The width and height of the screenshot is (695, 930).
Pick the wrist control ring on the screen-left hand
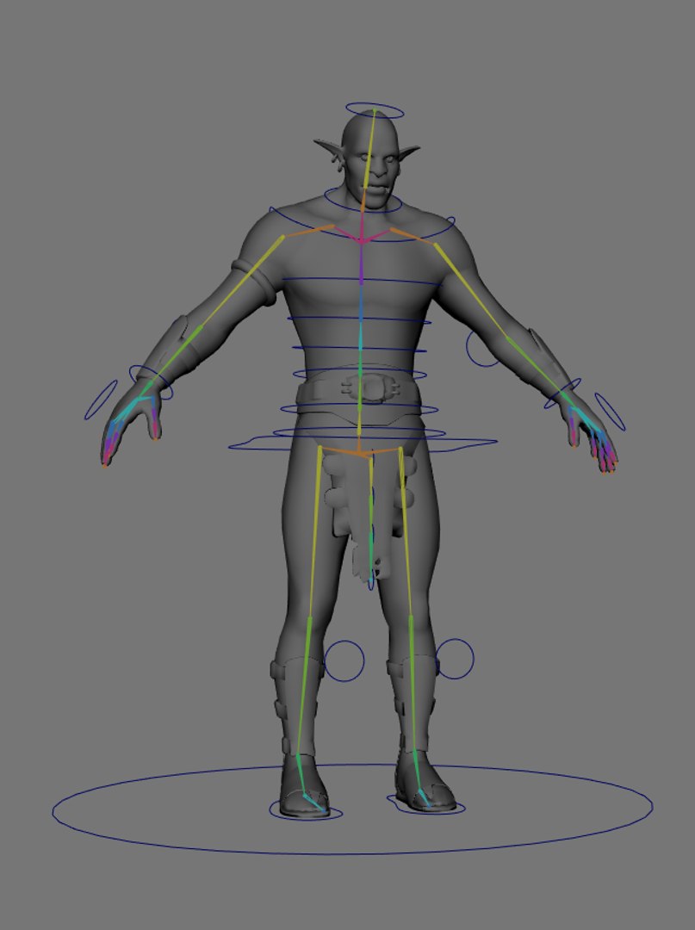[x=151, y=382]
